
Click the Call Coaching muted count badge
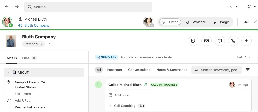pos(142,106)
